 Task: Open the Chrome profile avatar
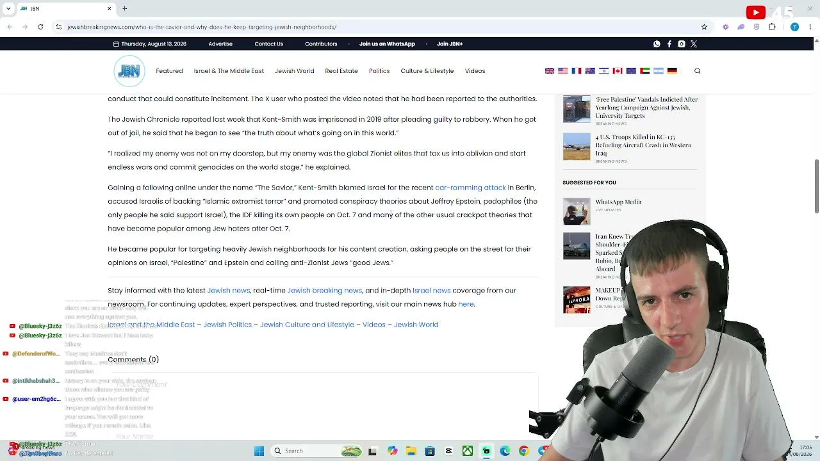point(794,27)
